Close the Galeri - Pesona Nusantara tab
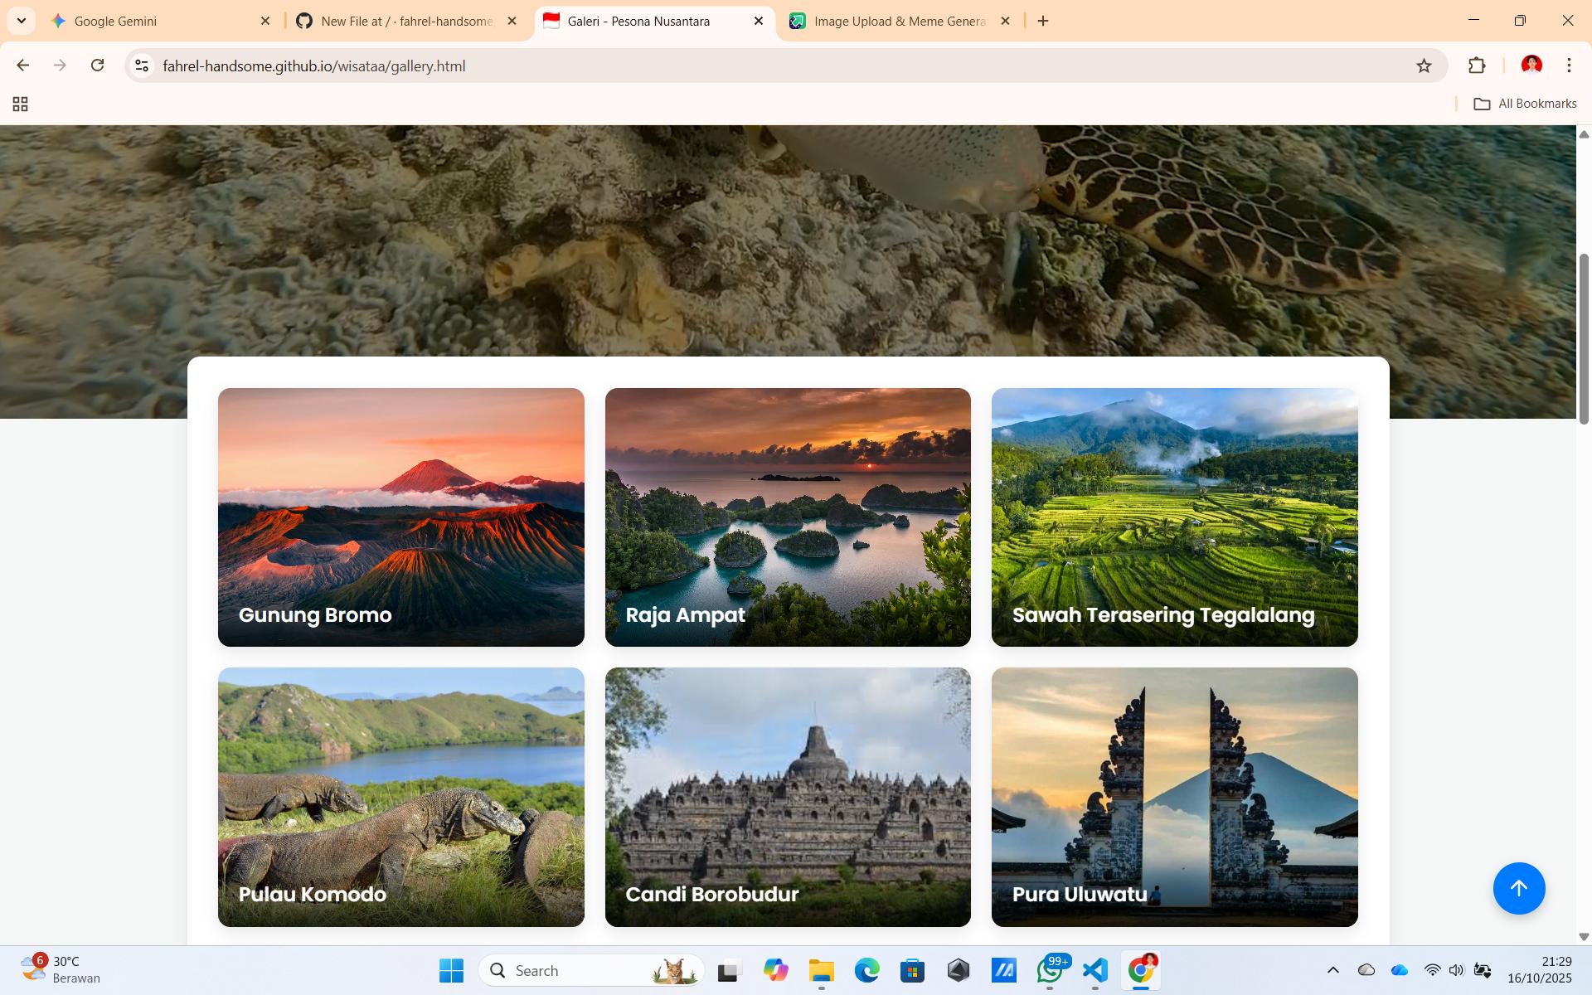Image resolution: width=1592 pixels, height=995 pixels. [758, 22]
